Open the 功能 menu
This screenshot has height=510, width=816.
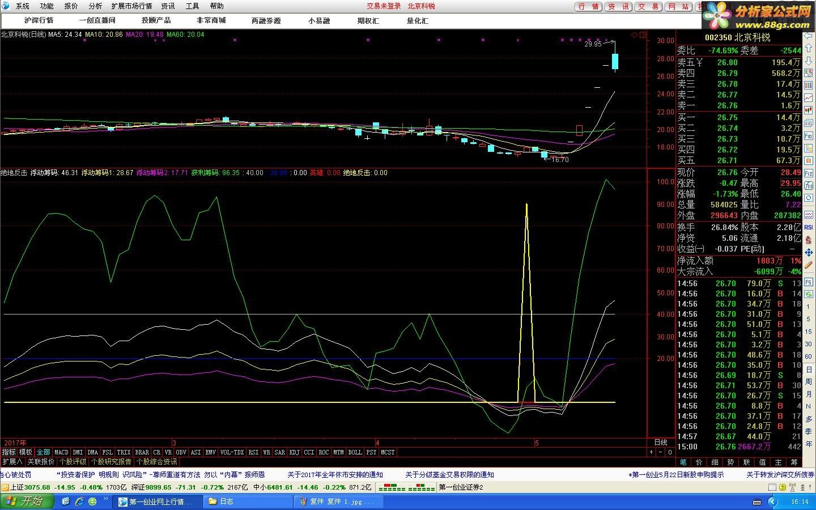[46, 6]
